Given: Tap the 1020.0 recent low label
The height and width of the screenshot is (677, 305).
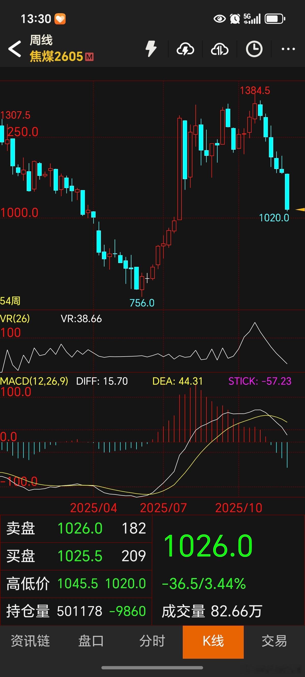Looking at the screenshot, I should (274, 218).
